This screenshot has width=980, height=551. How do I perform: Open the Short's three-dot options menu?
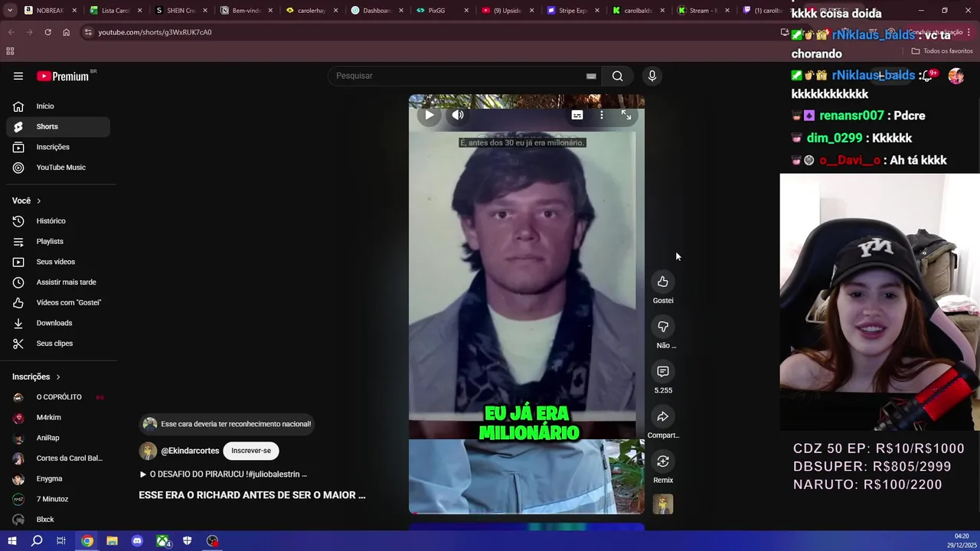(602, 115)
